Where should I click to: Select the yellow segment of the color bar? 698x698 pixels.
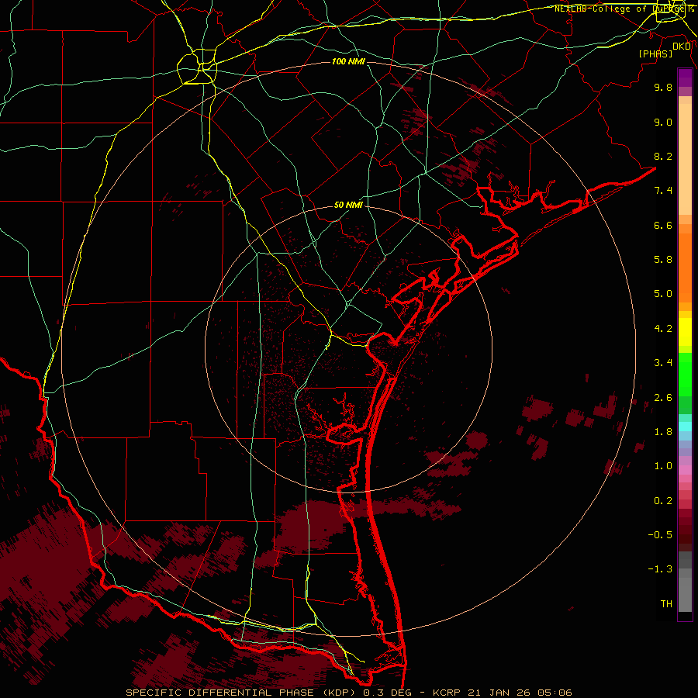click(685, 332)
